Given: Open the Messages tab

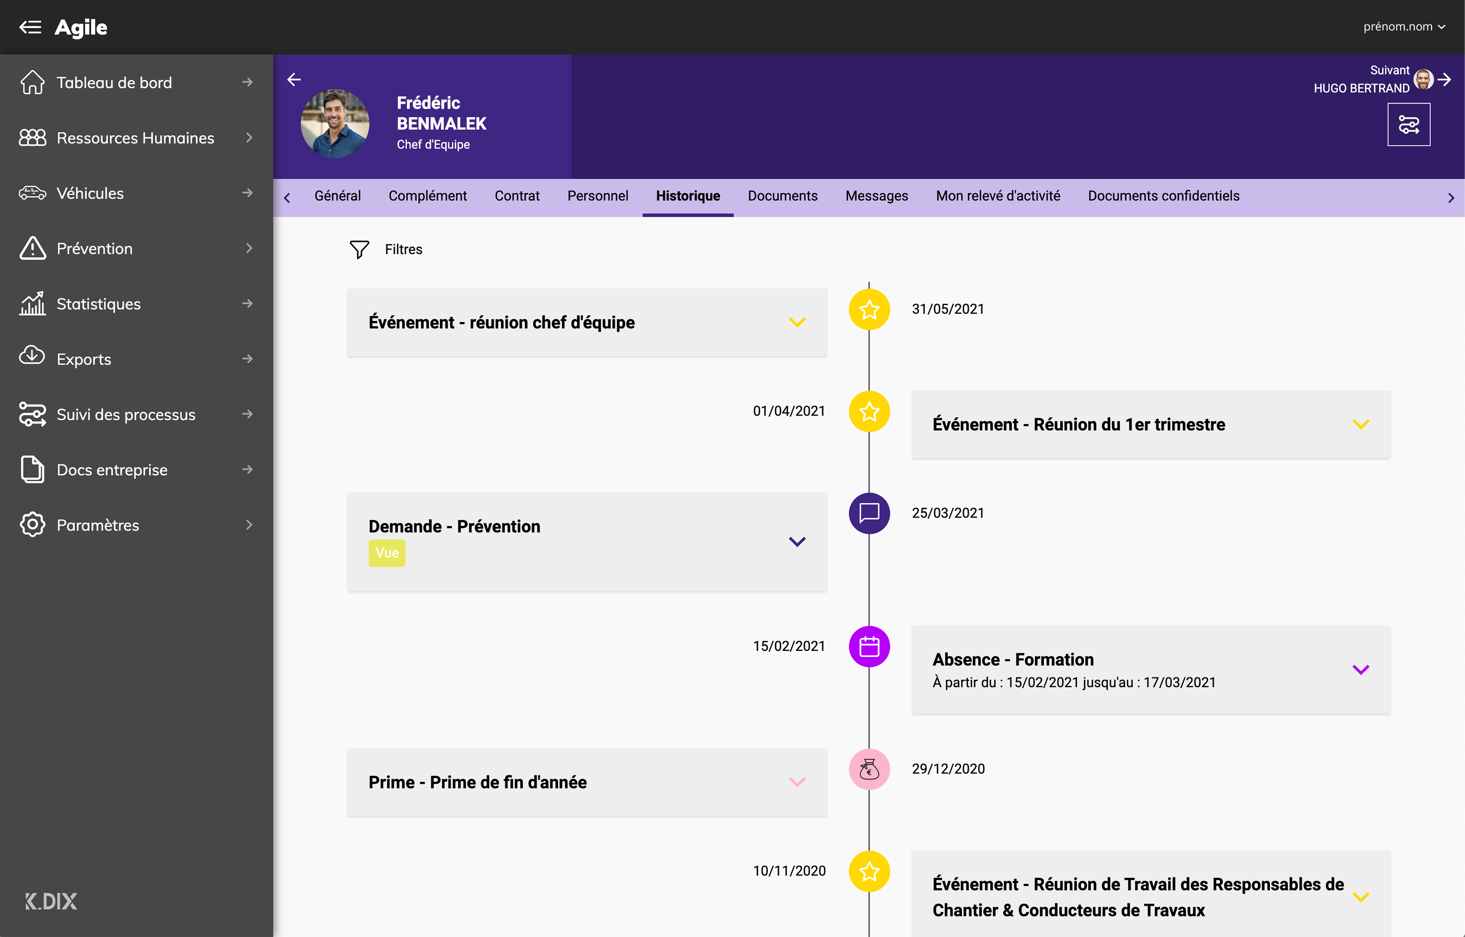Looking at the screenshot, I should (x=877, y=196).
